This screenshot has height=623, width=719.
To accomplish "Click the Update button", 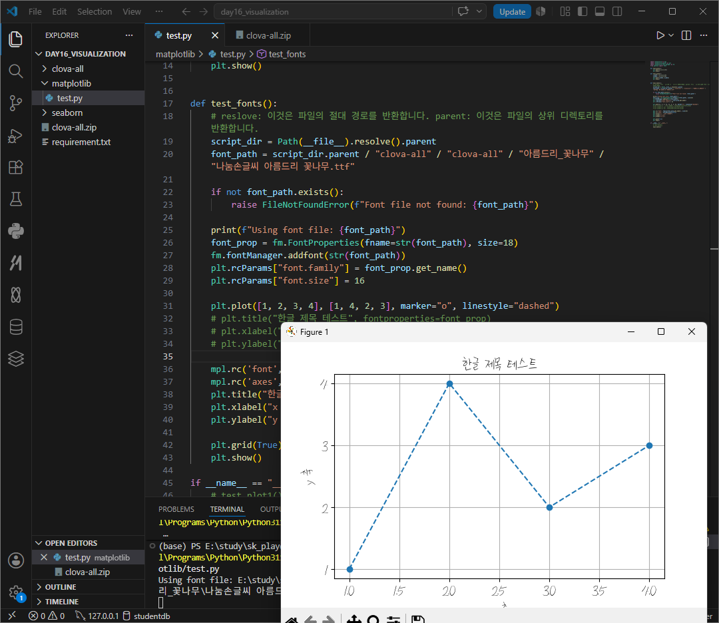I will (x=512, y=11).
